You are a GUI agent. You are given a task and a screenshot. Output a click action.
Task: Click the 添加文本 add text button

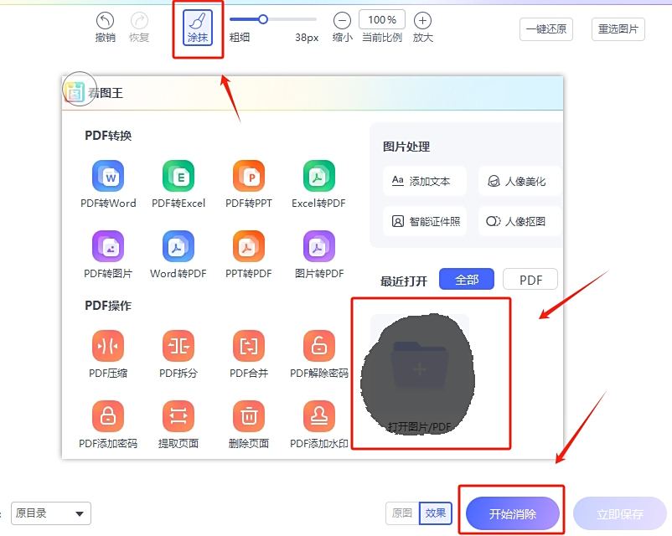tap(425, 181)
